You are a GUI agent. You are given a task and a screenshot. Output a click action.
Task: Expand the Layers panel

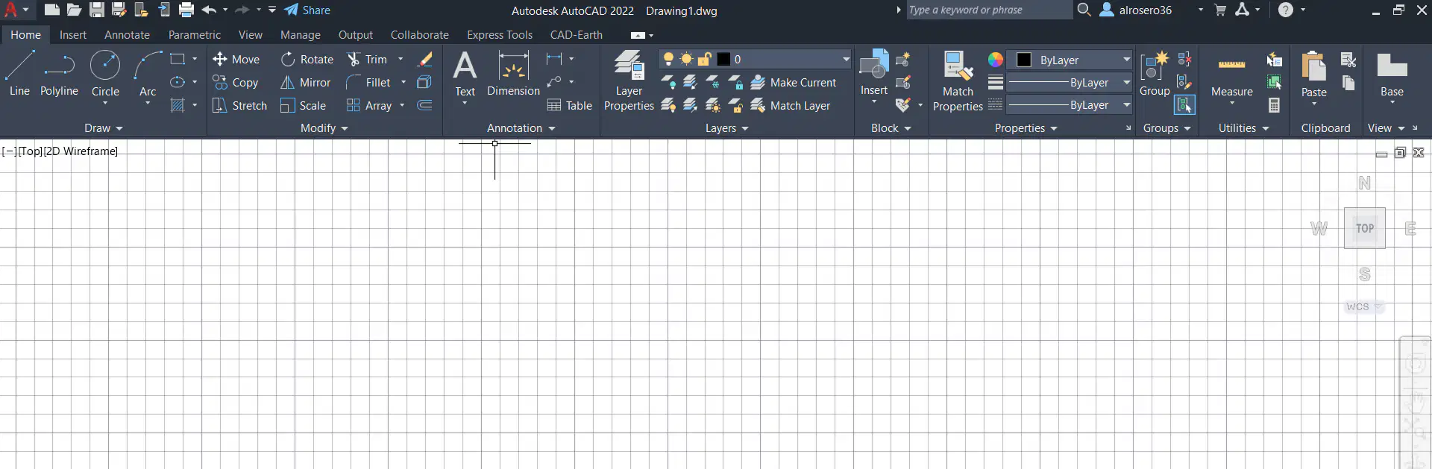(x=726, y=128)
